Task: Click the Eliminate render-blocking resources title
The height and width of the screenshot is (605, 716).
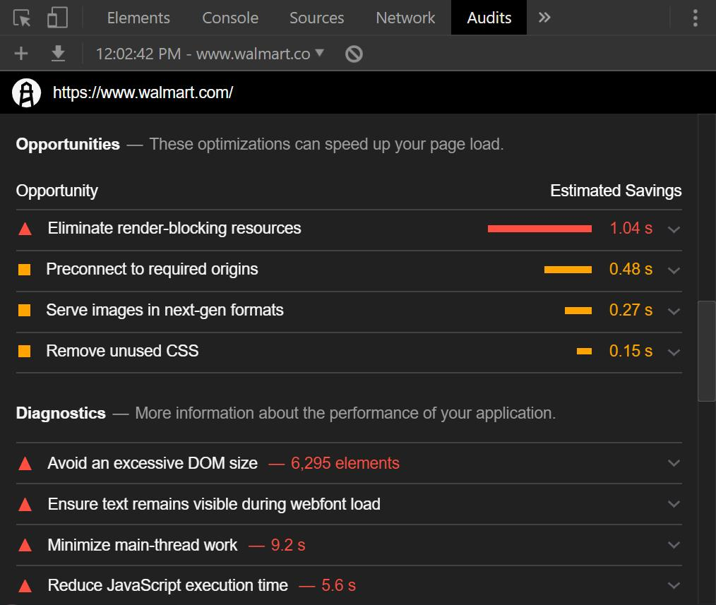Action: pyautogui.click(x=174, y=228)
